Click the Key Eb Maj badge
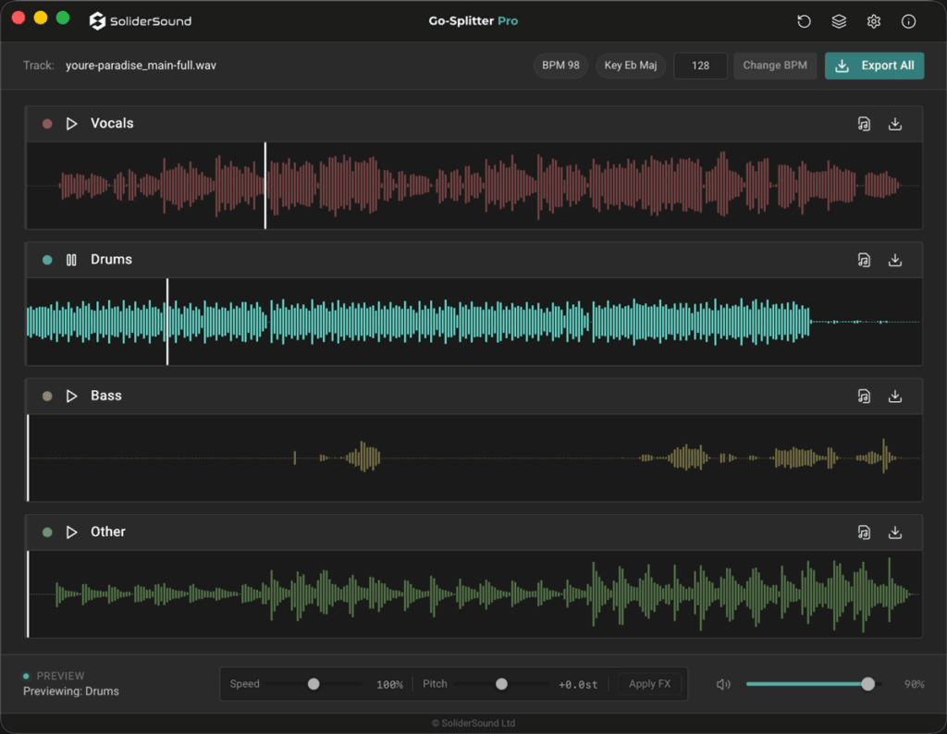This screenshot has width=947, height=734. tap(631, 66)
